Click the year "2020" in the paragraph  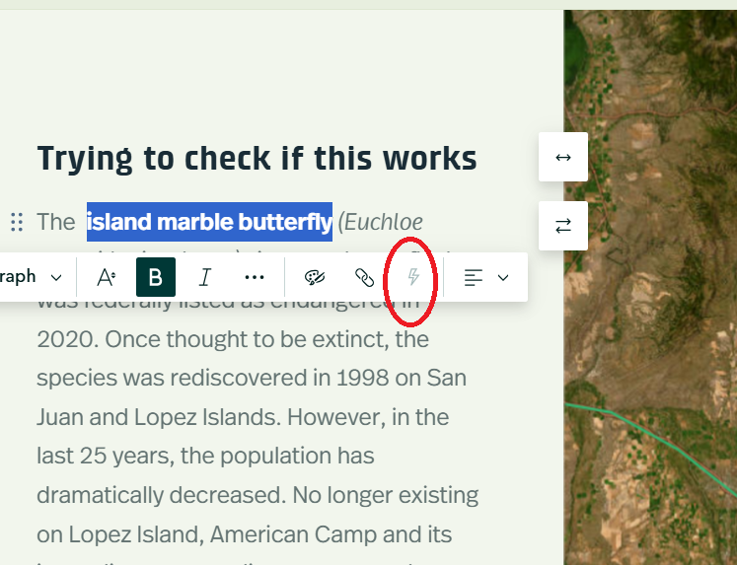[x=65, y=340]
